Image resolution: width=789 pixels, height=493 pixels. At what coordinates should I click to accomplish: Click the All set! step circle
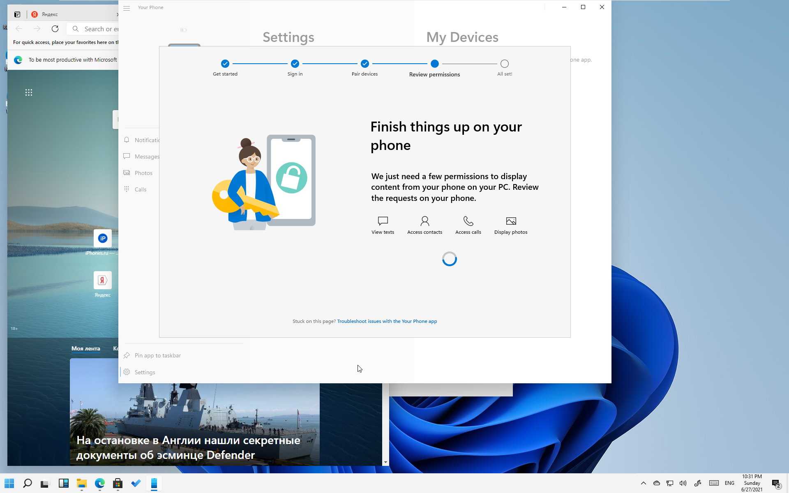504,64
